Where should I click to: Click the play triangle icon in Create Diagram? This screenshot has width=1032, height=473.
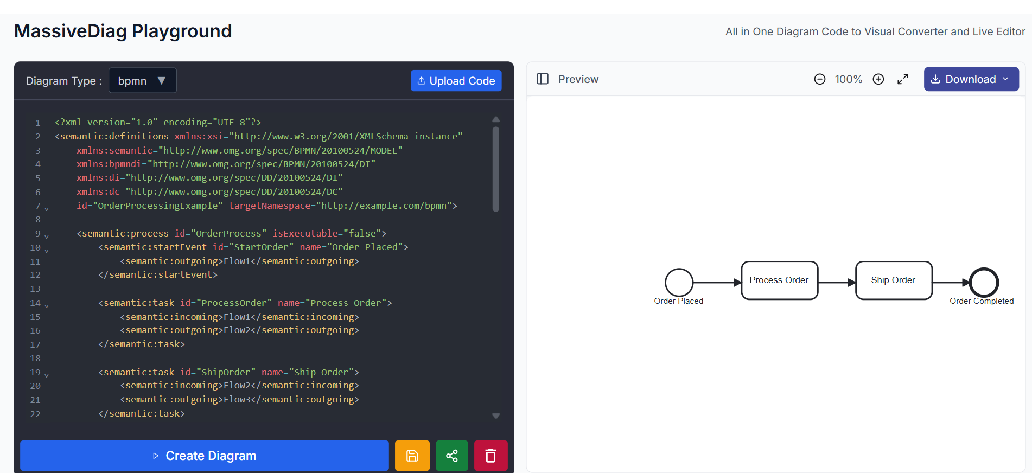point(156,456)
